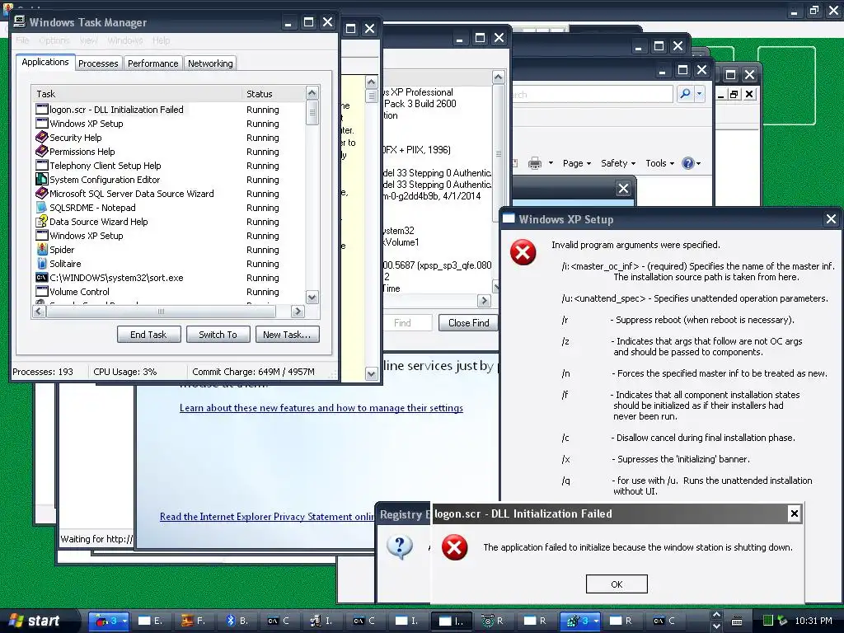Screen dimensions: 844x633
Task: Open the Page dropdown menu
Action: click(x=577, y=163)
